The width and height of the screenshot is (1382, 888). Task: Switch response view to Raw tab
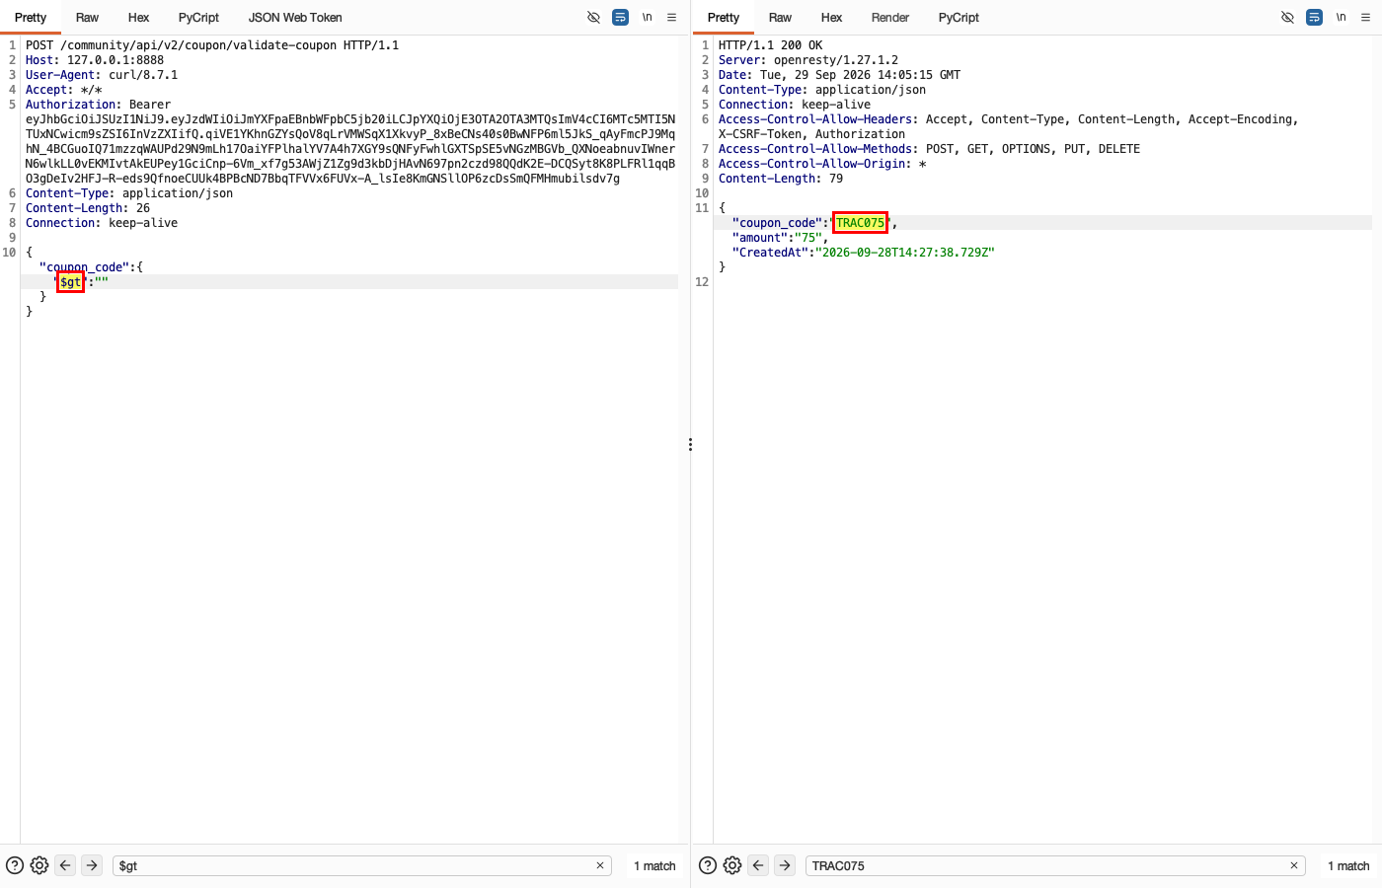781,18
